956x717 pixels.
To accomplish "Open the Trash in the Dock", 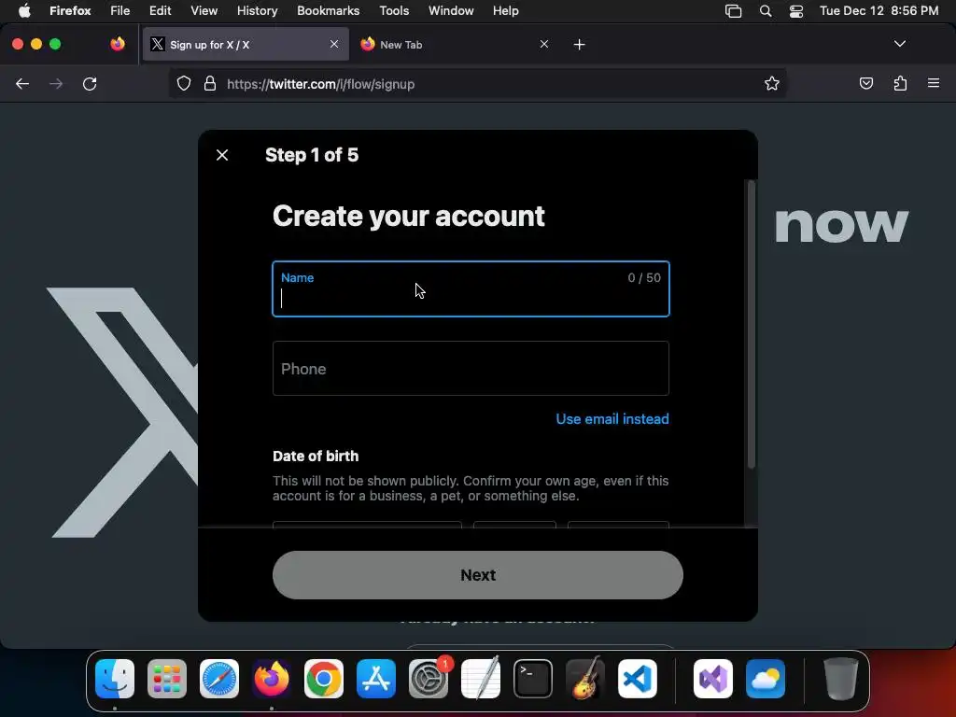I will click(x=841, y=679).
